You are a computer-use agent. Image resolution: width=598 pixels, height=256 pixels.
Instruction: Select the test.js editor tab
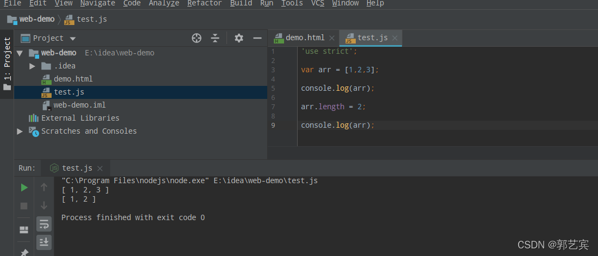click(371, 38)
